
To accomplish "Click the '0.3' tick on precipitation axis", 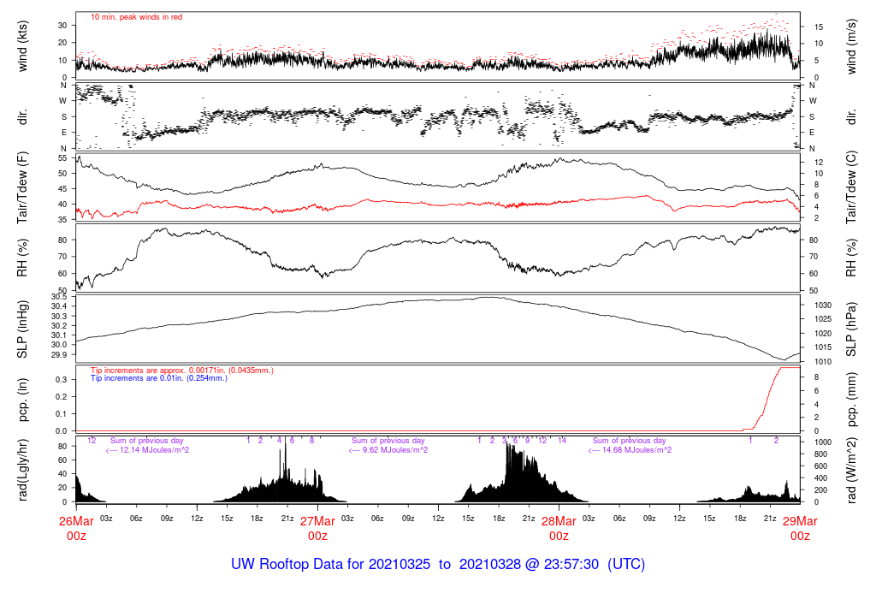I will tap(62, 380).
